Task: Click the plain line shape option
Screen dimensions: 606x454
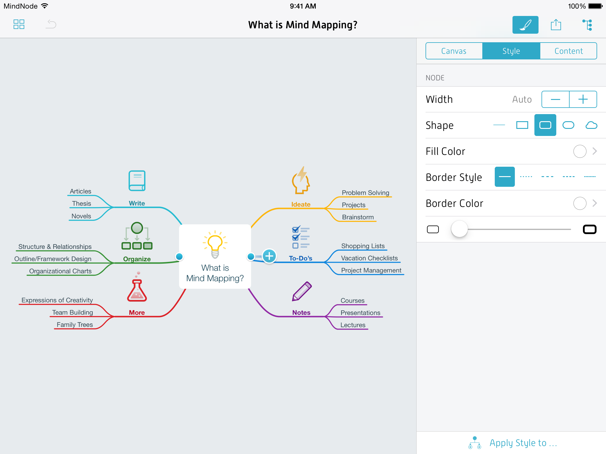Action: pyautogui.click(x=500, y=125)
